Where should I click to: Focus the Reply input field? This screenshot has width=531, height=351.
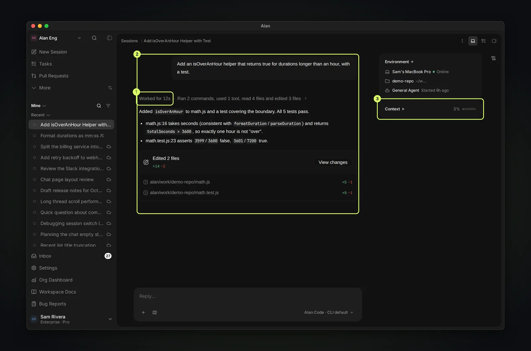coord(248,296)
